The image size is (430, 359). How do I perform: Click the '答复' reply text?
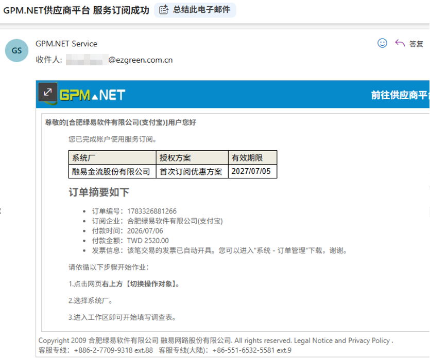(416, 44)
